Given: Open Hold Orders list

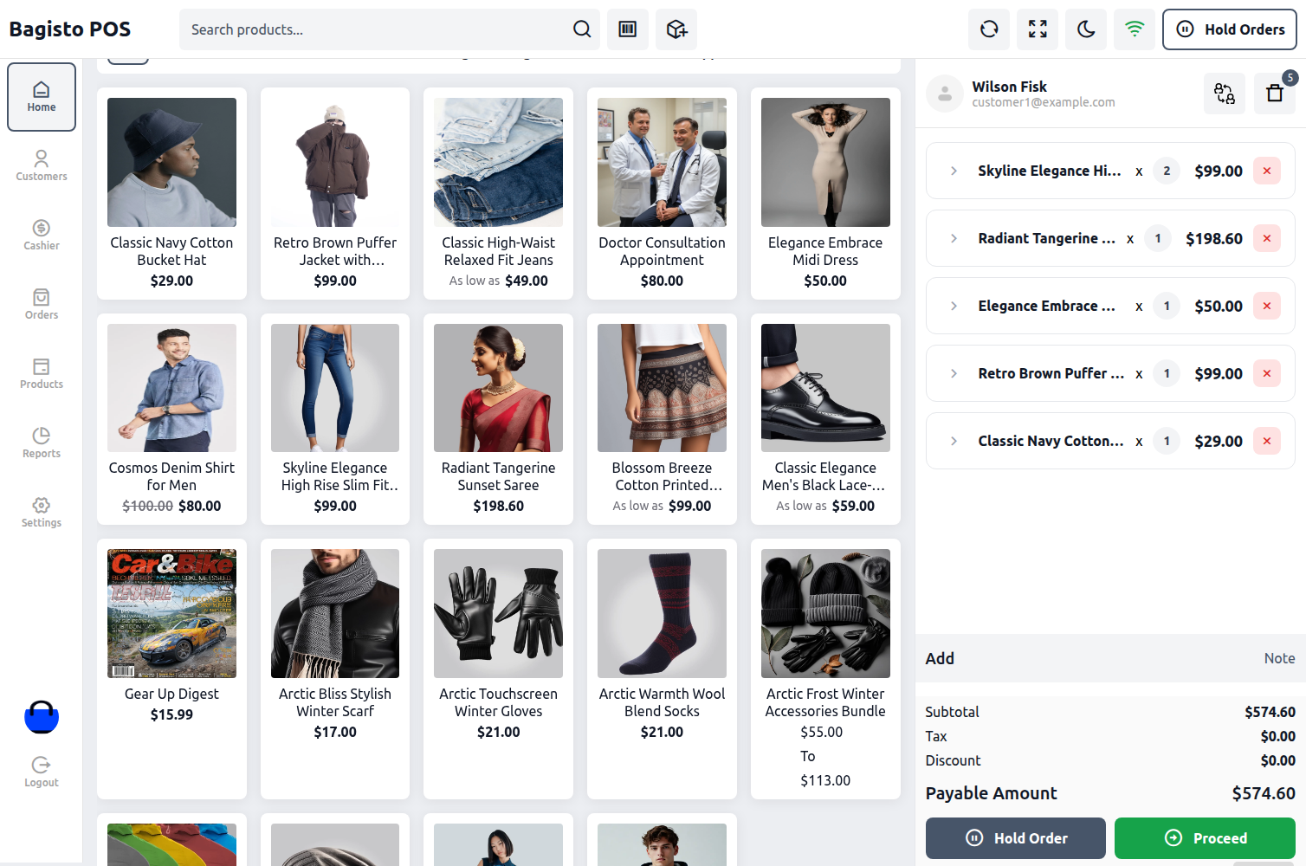Looking at the screenshot, I should (1230, 29).
